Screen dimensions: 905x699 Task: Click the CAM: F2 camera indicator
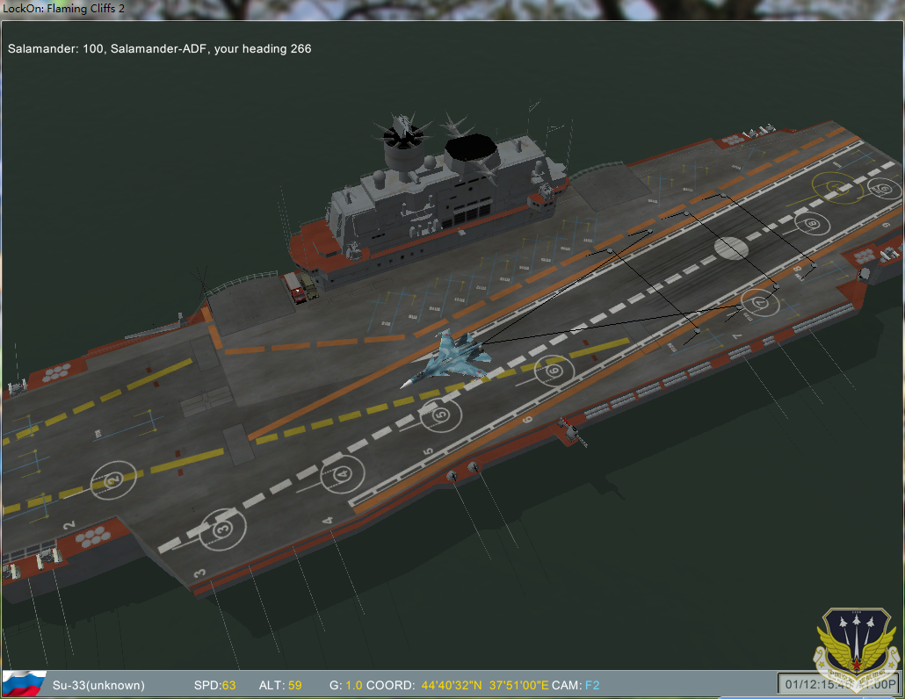click(576, 685)
